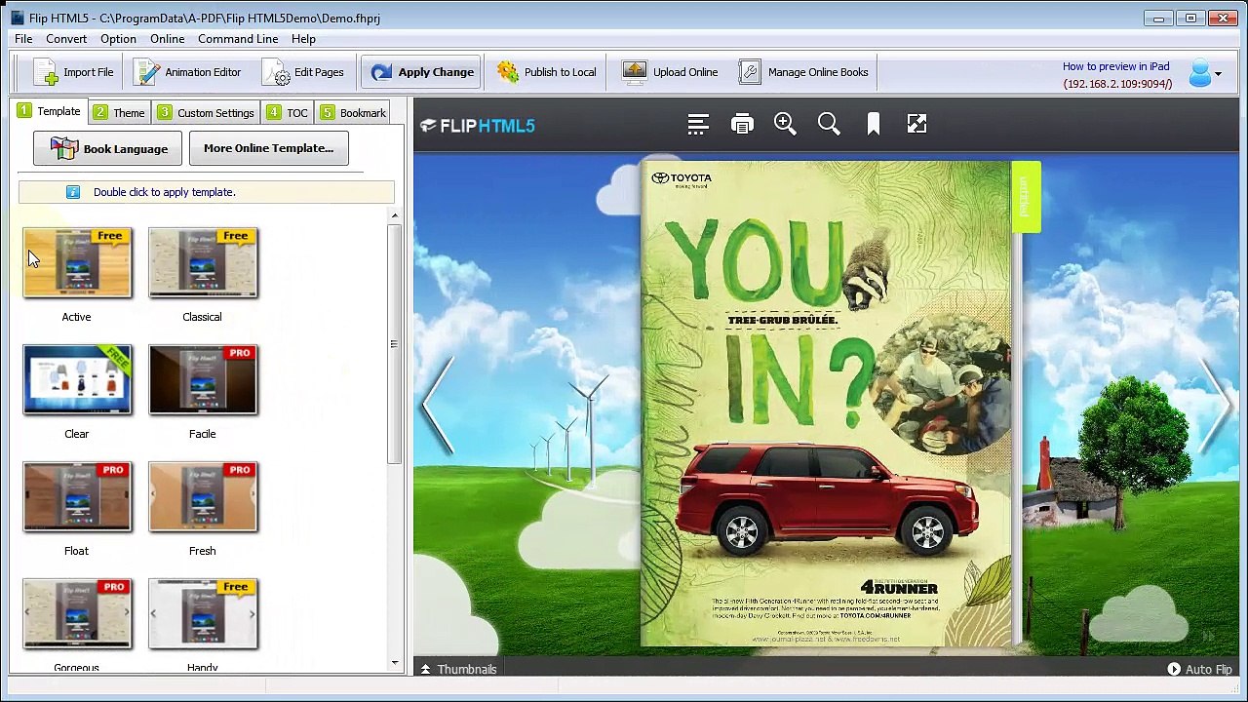Click More Online Template button
Screen dimensions: 1248x702
[268, 148]
